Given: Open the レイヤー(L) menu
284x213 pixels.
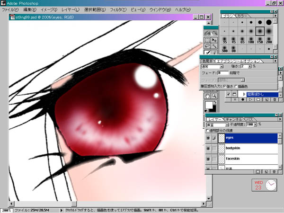Looking at the screenshot, I should [x=70, y=10].
